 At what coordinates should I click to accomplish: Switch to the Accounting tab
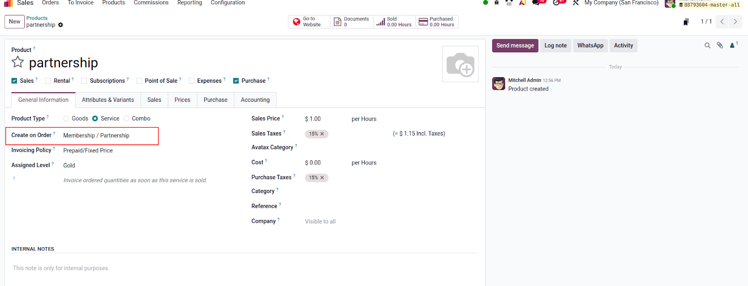255,100
